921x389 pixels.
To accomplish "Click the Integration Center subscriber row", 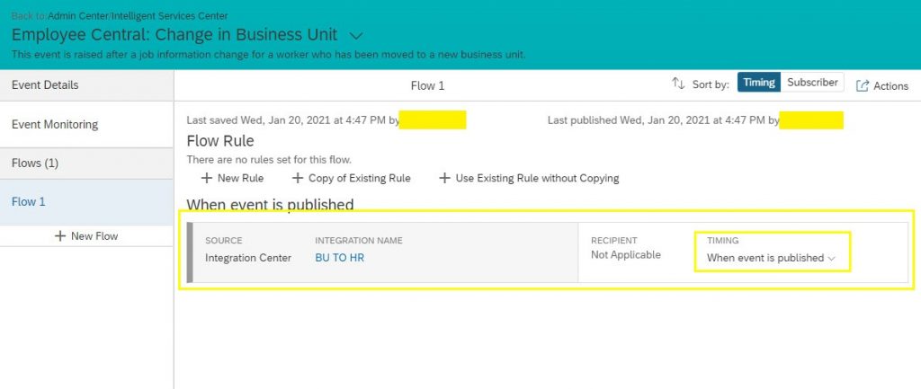I will pos(547,252).
